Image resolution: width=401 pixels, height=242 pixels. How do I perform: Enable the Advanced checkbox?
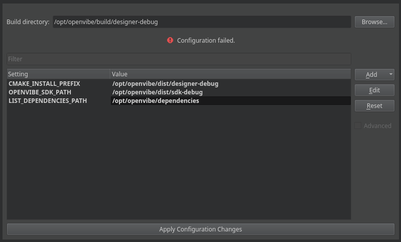(358, 126)
